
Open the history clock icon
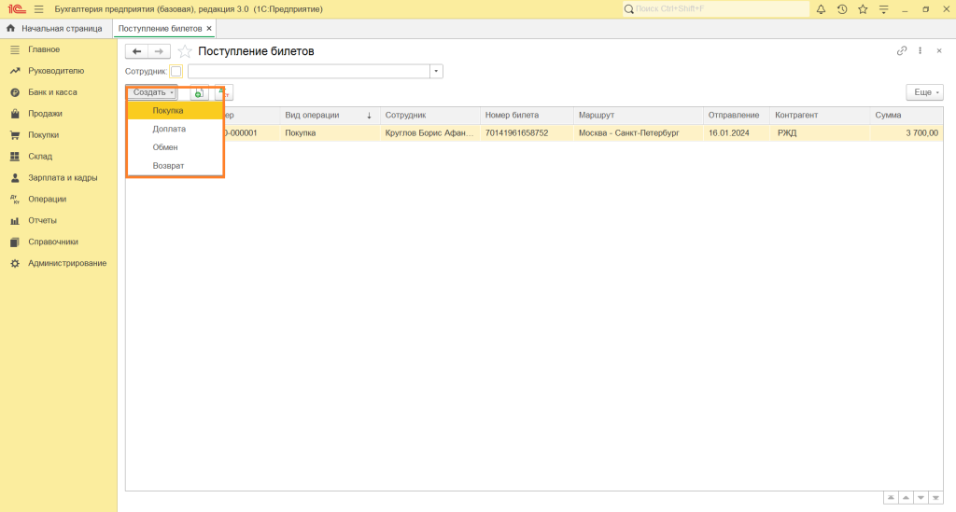pyautogui.click(x=842, y=9)
